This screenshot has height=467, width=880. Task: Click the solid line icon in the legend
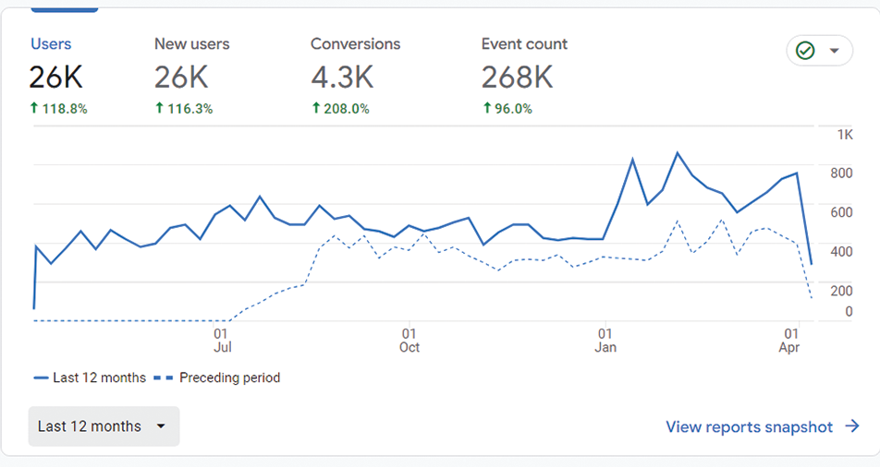(x=41, y=378)
